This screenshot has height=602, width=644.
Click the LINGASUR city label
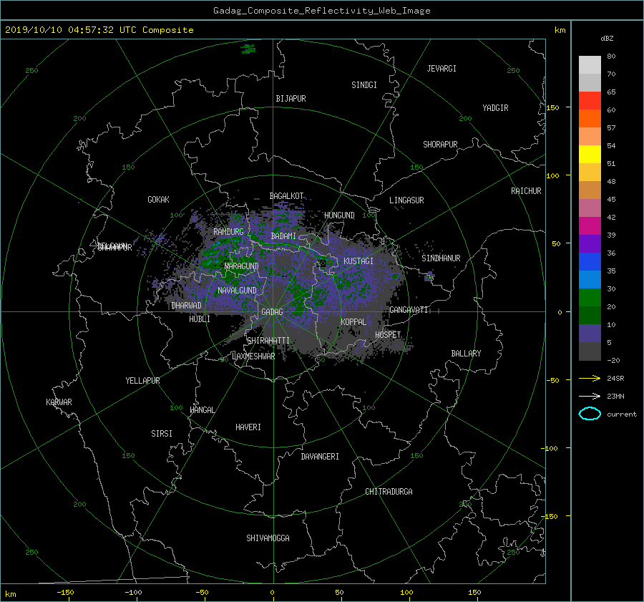(406, 200)
